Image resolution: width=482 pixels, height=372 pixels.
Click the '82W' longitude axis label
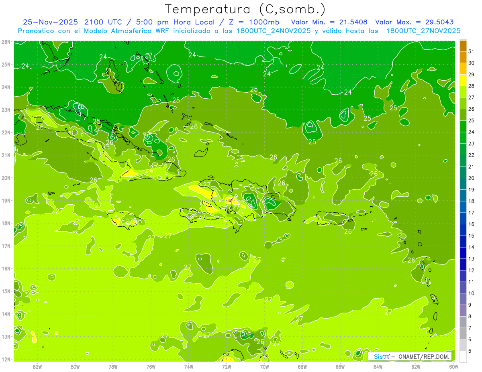click(37, 366)
